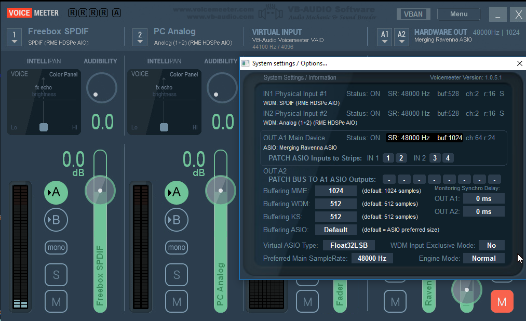Viewport: 526px width, 321px height.
Task: Click the PC Analog Intellipan voice panel
Action: [x=165, y=102]
